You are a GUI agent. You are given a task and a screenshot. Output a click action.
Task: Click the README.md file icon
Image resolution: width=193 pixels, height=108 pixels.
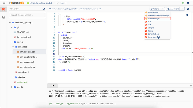tap(15, 32)
